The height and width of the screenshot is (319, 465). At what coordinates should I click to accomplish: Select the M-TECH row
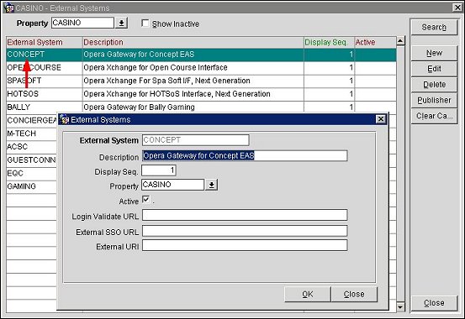31,133
